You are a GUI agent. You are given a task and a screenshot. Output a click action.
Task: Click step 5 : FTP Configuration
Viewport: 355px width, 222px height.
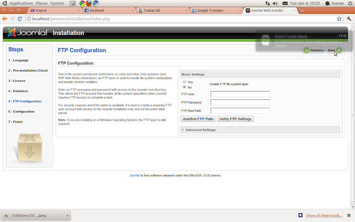25,101
